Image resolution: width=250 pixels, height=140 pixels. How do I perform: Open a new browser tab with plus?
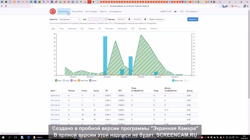tap(220, 2)
